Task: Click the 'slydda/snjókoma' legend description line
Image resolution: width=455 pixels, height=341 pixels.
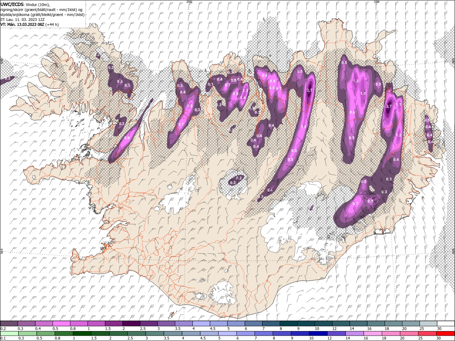Action: coord(42,15)
